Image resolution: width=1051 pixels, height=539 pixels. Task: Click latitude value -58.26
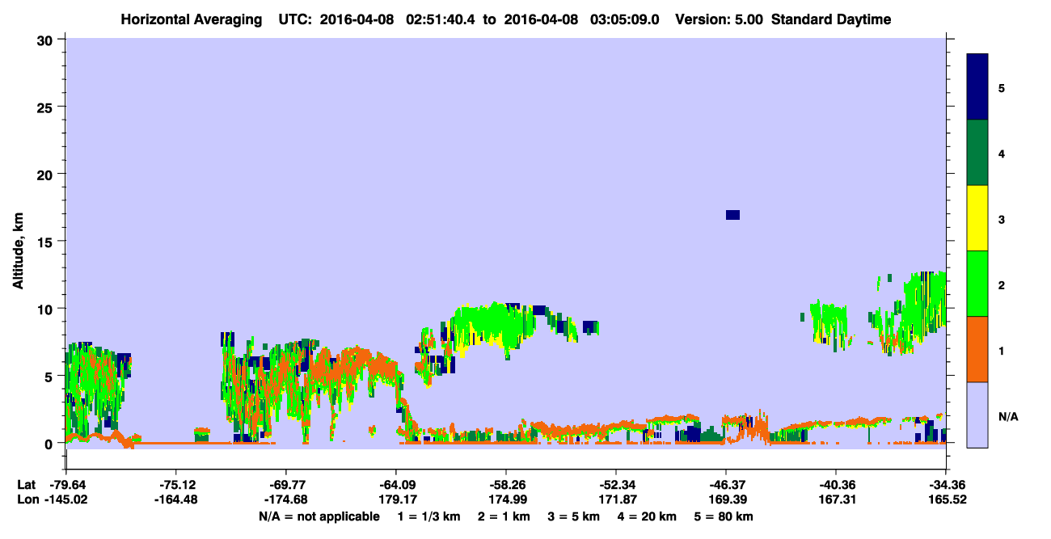(506, 485)
